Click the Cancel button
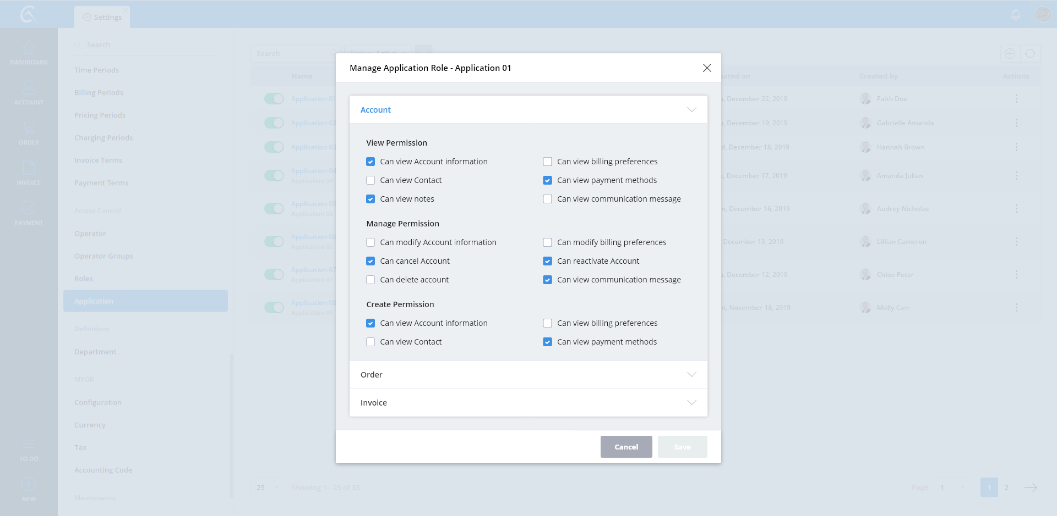 click(626, 447)
